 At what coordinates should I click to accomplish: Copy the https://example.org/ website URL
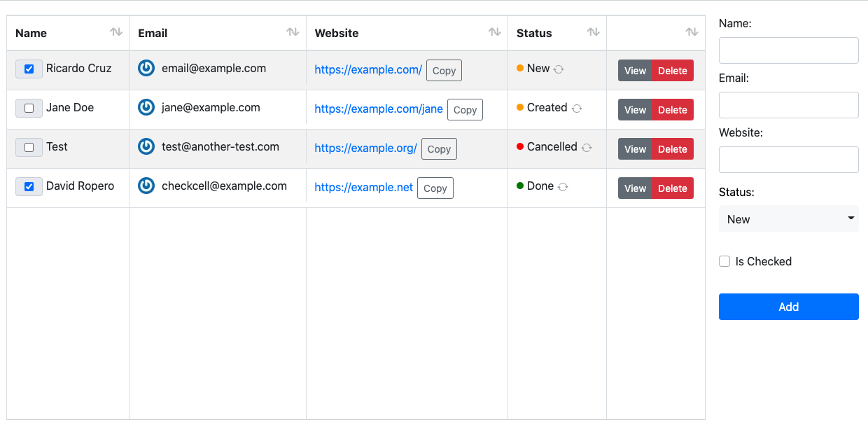tap(439, 149)
